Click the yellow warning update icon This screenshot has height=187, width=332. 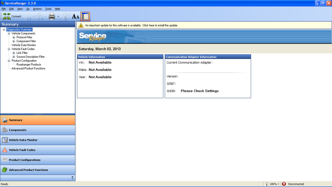(81, 25)
